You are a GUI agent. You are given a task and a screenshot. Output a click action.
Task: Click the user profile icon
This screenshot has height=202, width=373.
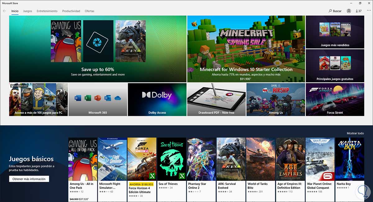pyautogui.click(x=348, y=11)
